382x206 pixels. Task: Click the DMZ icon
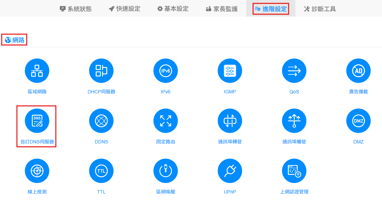pos(358,121)
